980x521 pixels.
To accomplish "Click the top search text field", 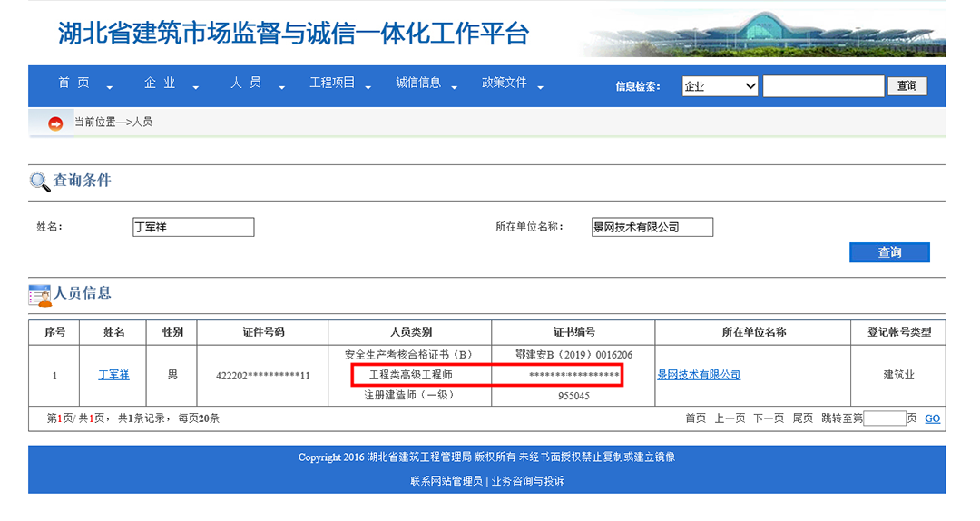I will point(823,86).
